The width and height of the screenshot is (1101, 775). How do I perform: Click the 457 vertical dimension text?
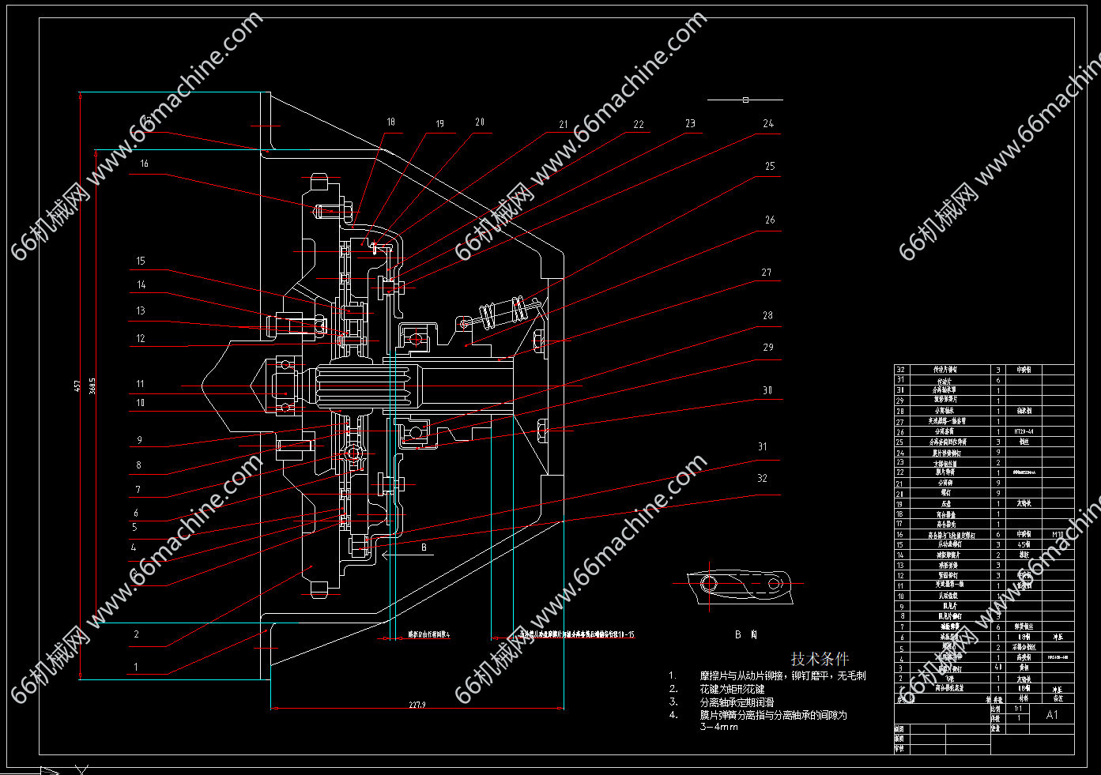pos(77,386)
